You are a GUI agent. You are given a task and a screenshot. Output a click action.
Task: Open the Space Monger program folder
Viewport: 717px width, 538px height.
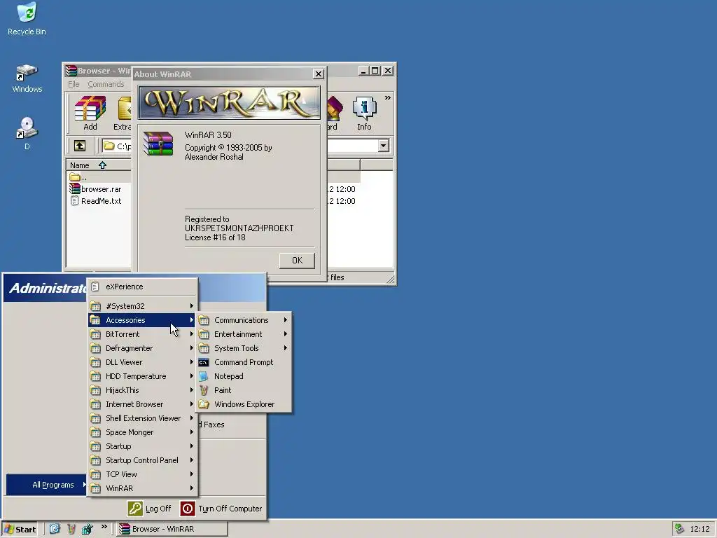point(142,432)
